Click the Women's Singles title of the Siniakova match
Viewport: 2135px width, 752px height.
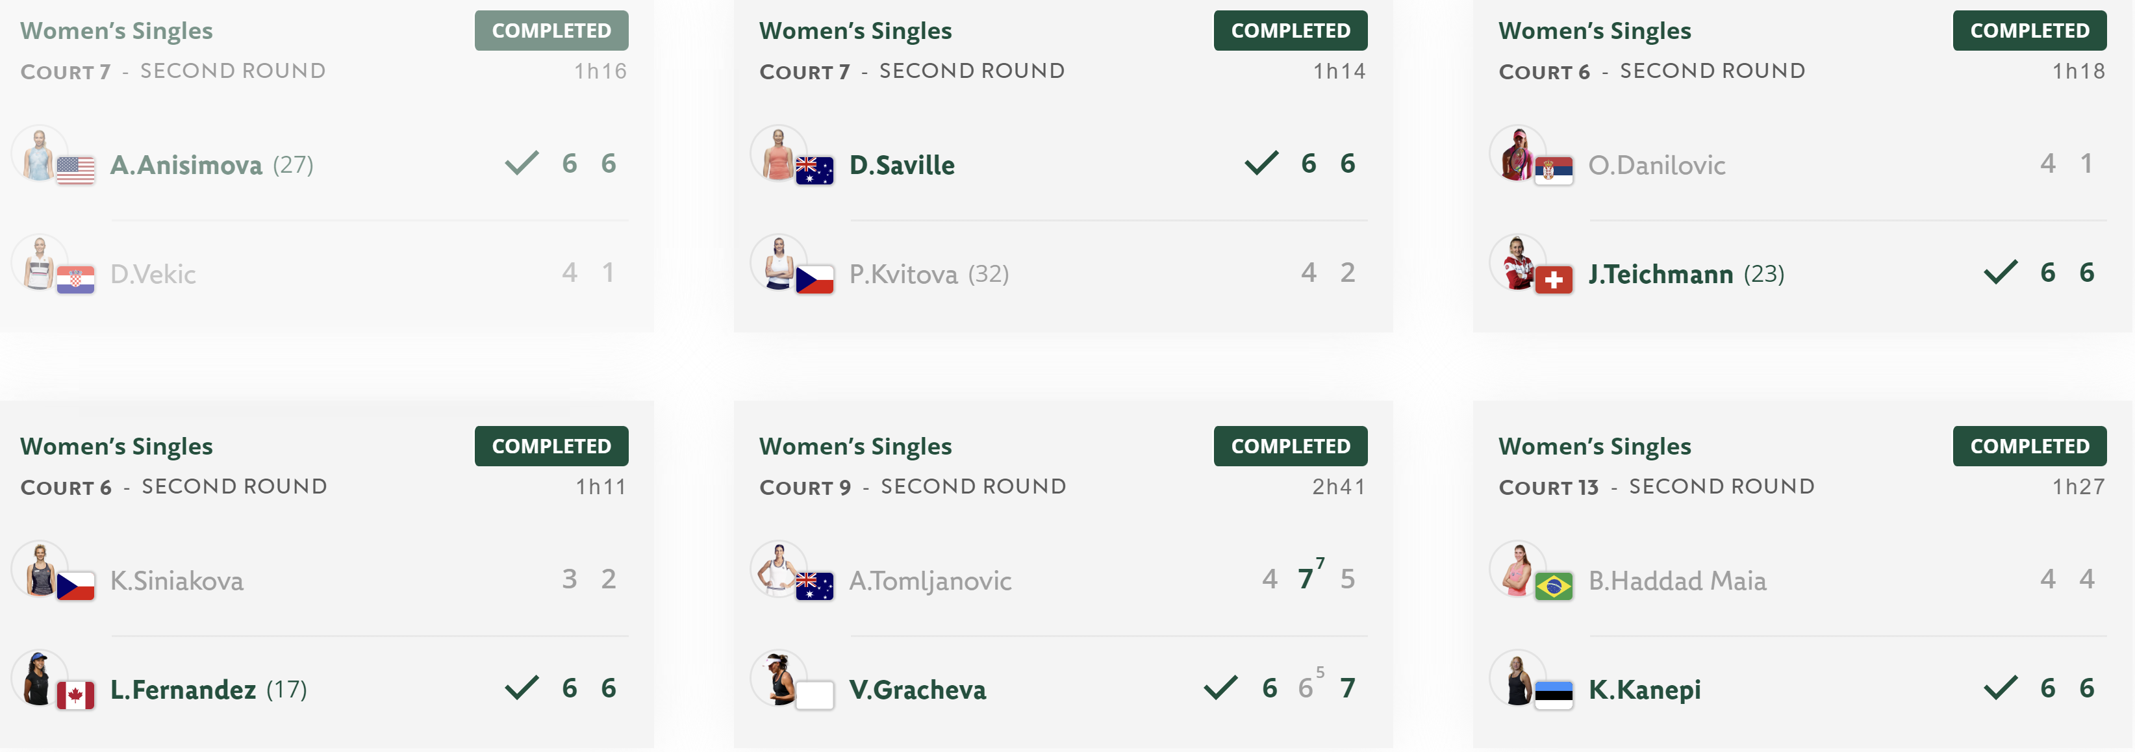[116, 446]
